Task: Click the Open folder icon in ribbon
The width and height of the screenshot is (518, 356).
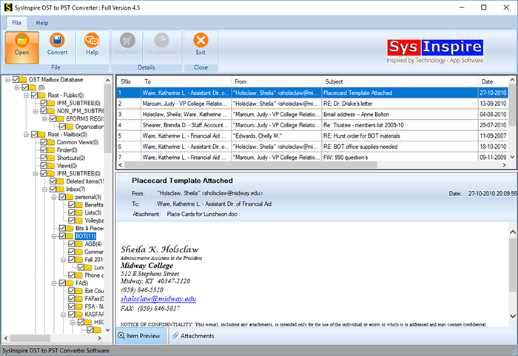Action: (x=21, y=40)
